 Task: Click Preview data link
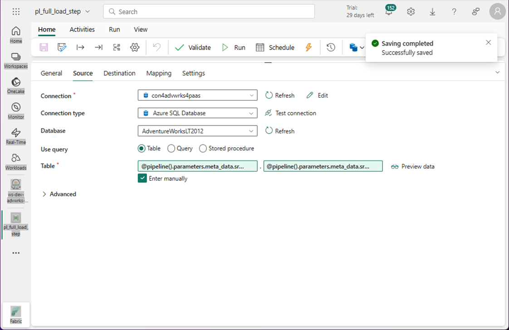click(x=413, y=167)
